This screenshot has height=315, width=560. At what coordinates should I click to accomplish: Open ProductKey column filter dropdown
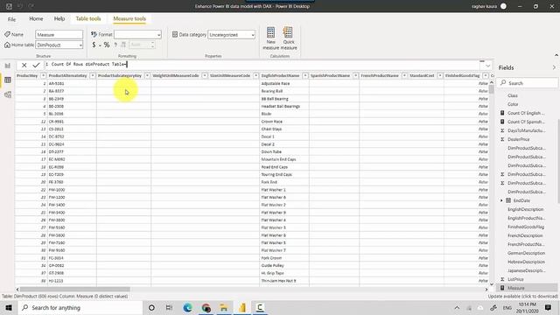[x=43, y=76]
